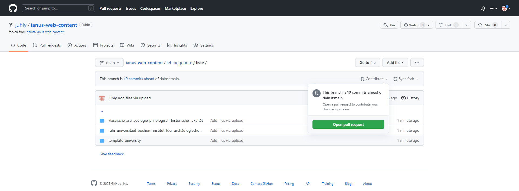Switch to the Projects tab
This screenshot has height=191, width=519.
[x=103, y=45]
